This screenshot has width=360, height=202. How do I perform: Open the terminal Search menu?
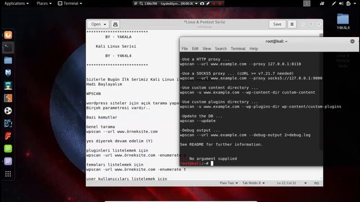click(x=221, y=49)
